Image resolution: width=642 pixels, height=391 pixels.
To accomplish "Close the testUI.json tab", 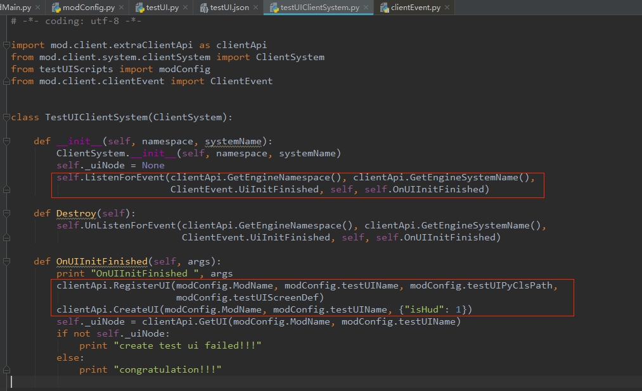I will click(256, 8).
